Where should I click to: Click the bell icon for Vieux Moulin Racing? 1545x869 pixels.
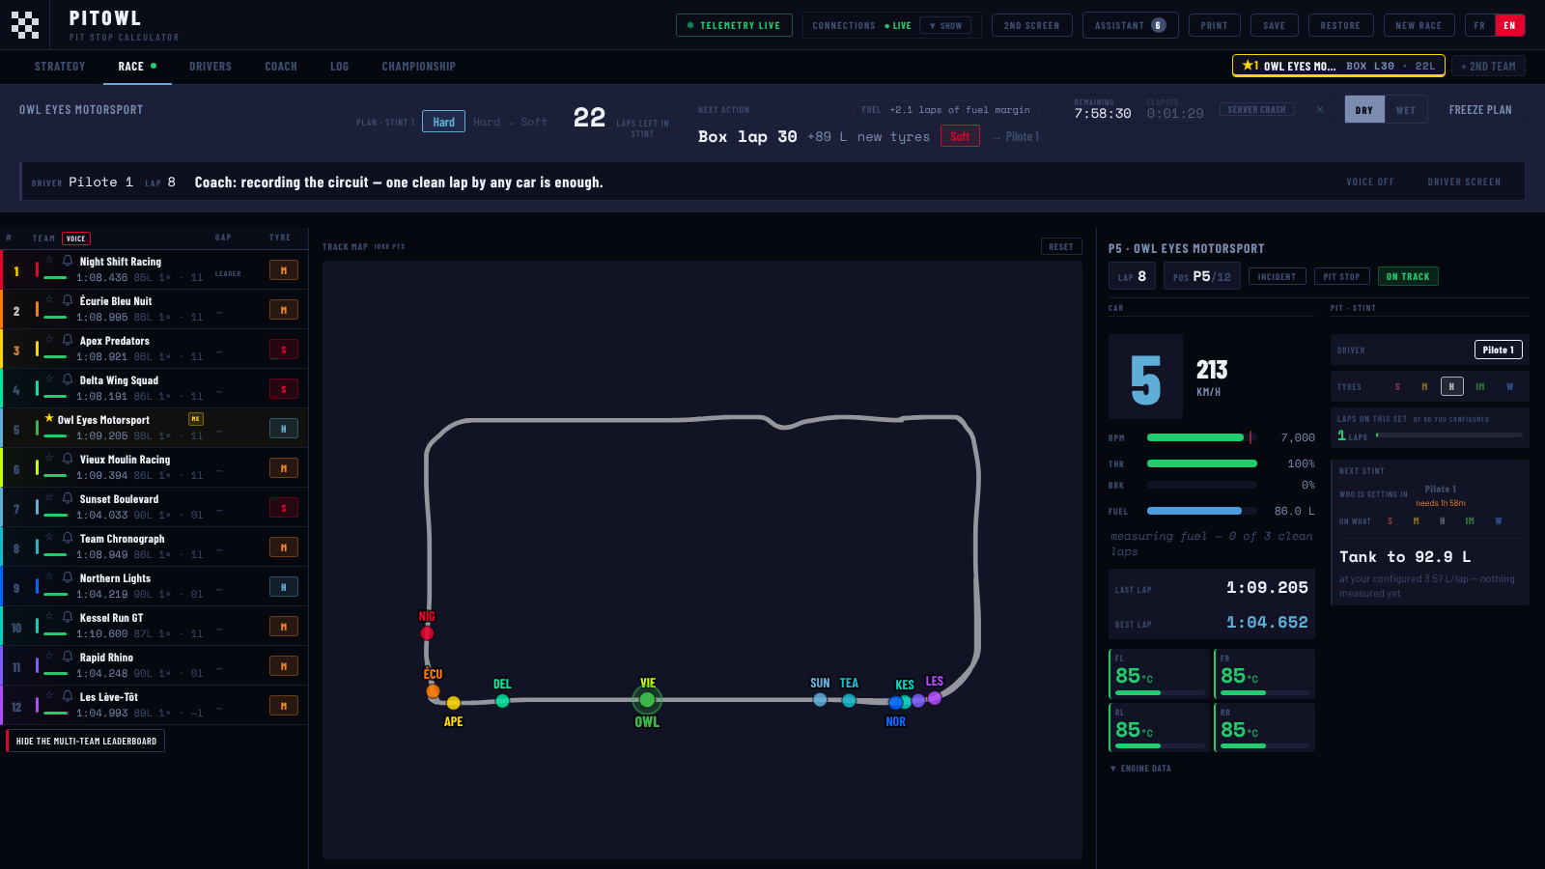[x=68, y=459]
